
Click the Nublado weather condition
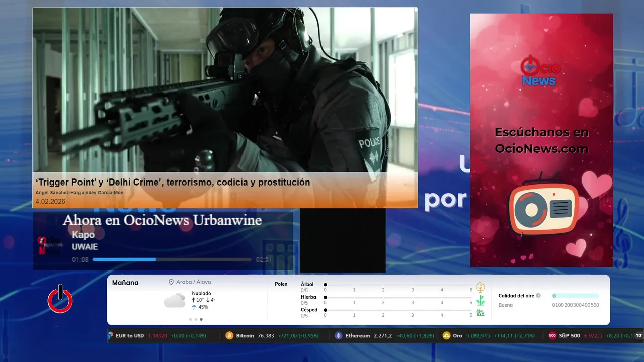tap(201, 293)
